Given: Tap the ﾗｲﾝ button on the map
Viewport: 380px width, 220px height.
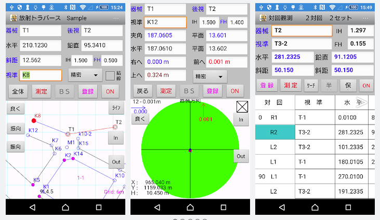Looking at the screenshot, I should click(x=116, y=108).
